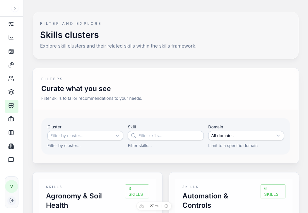Open the Automation & Controls cluster
Image resolution: width=308 pixels, height=213 pixels.
pyautogui.click(x=205, y=201)
